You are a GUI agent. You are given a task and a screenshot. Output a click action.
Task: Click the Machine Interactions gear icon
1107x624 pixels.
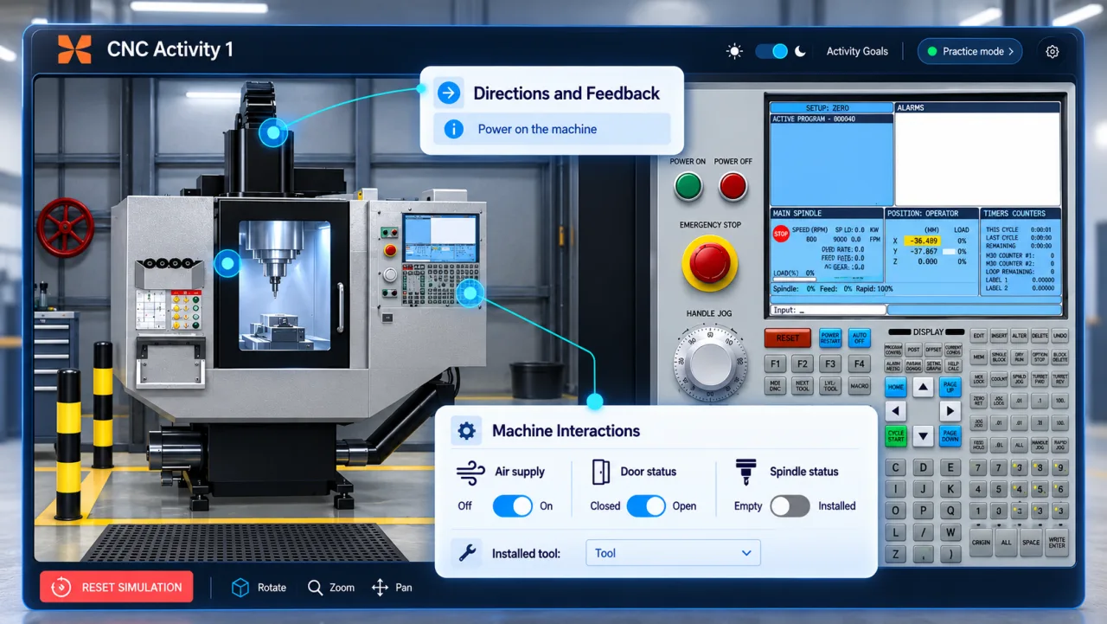point(467,431)
